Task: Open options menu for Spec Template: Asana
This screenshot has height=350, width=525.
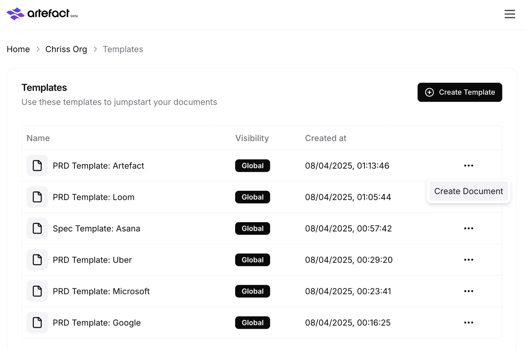Action: [468, 228]
